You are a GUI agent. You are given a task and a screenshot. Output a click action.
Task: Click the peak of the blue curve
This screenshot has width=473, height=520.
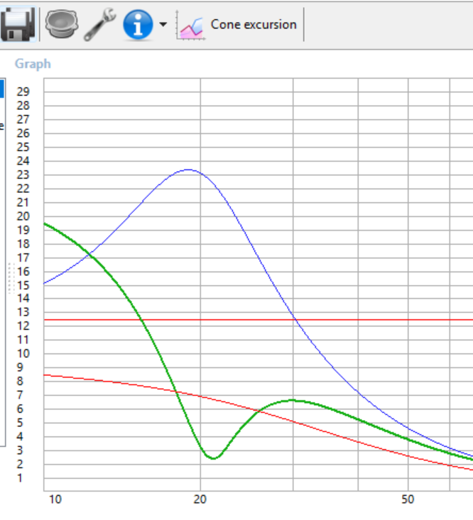pos(188,170)
